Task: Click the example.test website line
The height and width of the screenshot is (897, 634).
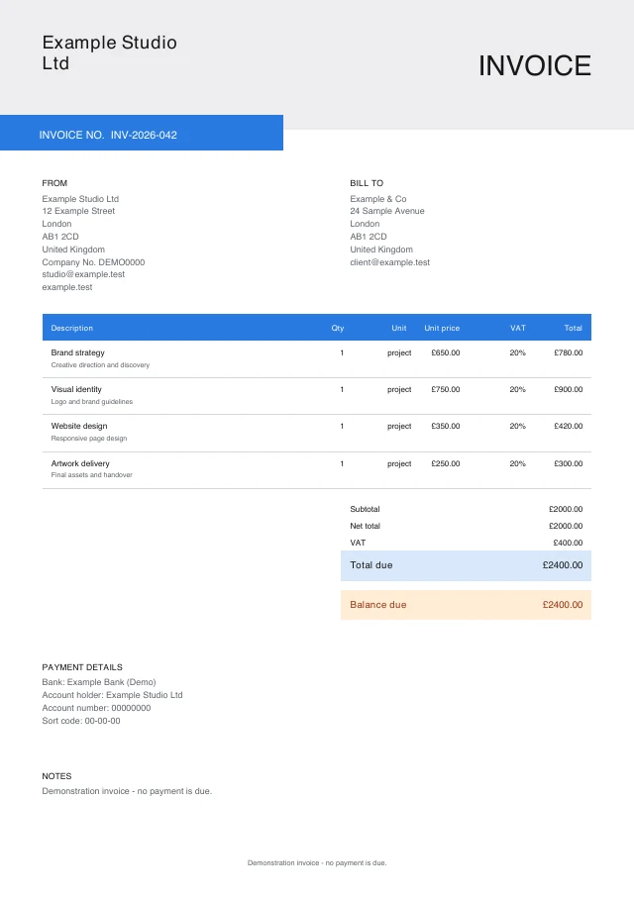Action: coord(67,287)
